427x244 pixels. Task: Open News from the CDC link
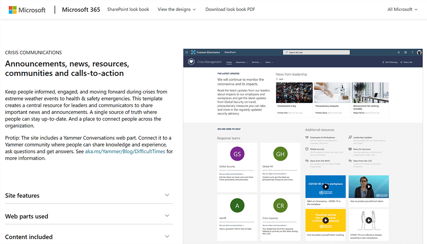(x=362, y=161)
